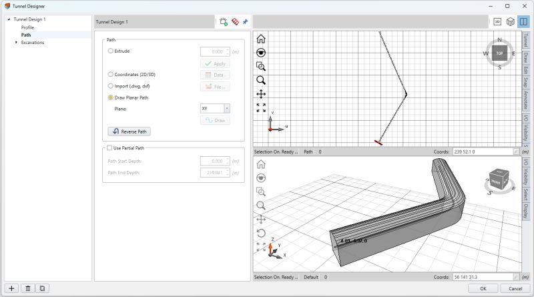
Task: Open the Tunnel side tab of the 2D view
Action: click(x=525, y=40)
